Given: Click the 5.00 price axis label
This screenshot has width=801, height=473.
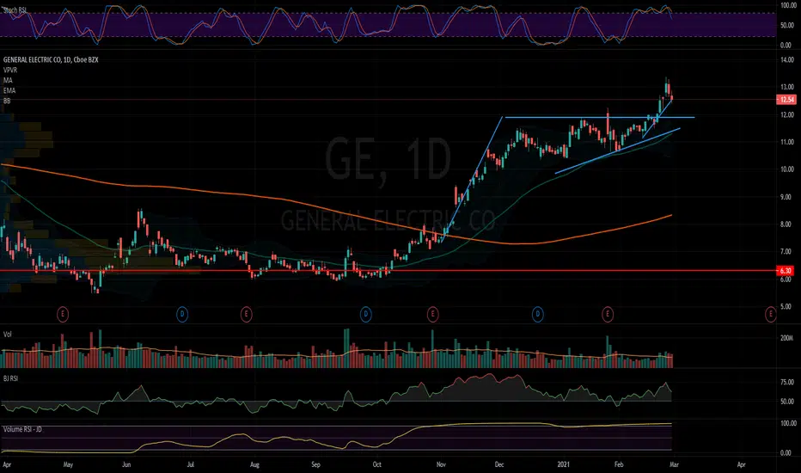Looking at the screenshot, I should (x=787, y=307).
